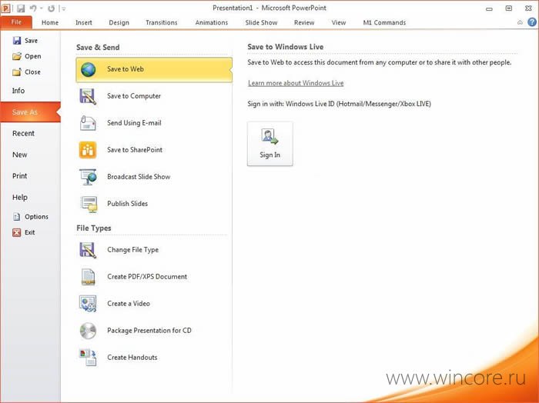Click the Broadcast Slide Show icon
The image size is (539, 403).
(88, 177)
